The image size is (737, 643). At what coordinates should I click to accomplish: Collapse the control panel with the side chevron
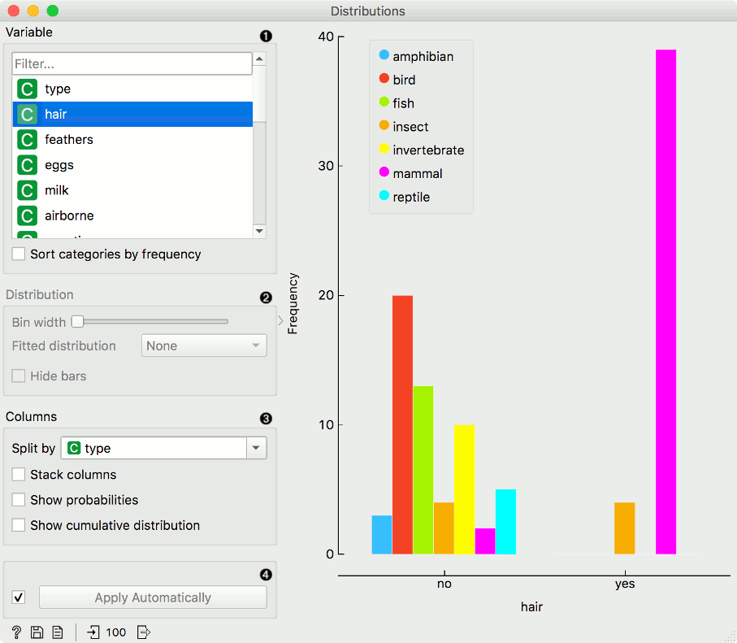tap(280, 321)
